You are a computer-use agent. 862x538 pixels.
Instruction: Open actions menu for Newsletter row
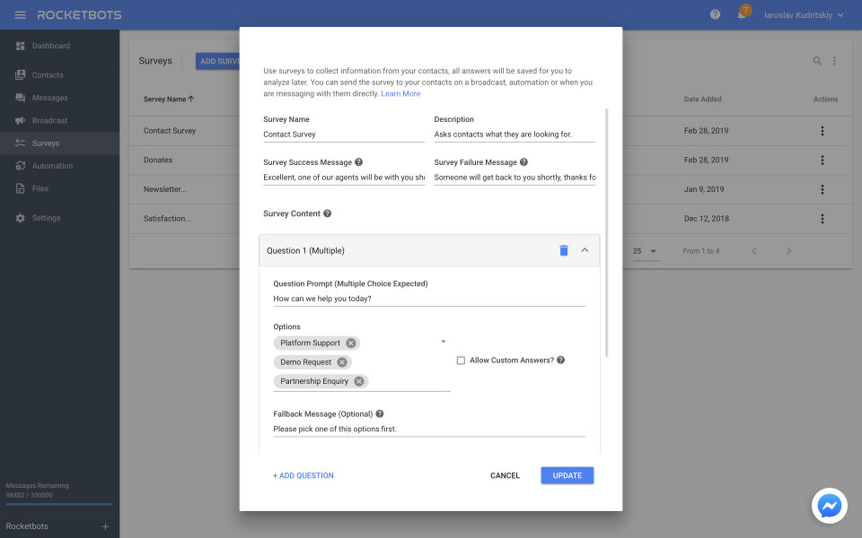point(822,189)
